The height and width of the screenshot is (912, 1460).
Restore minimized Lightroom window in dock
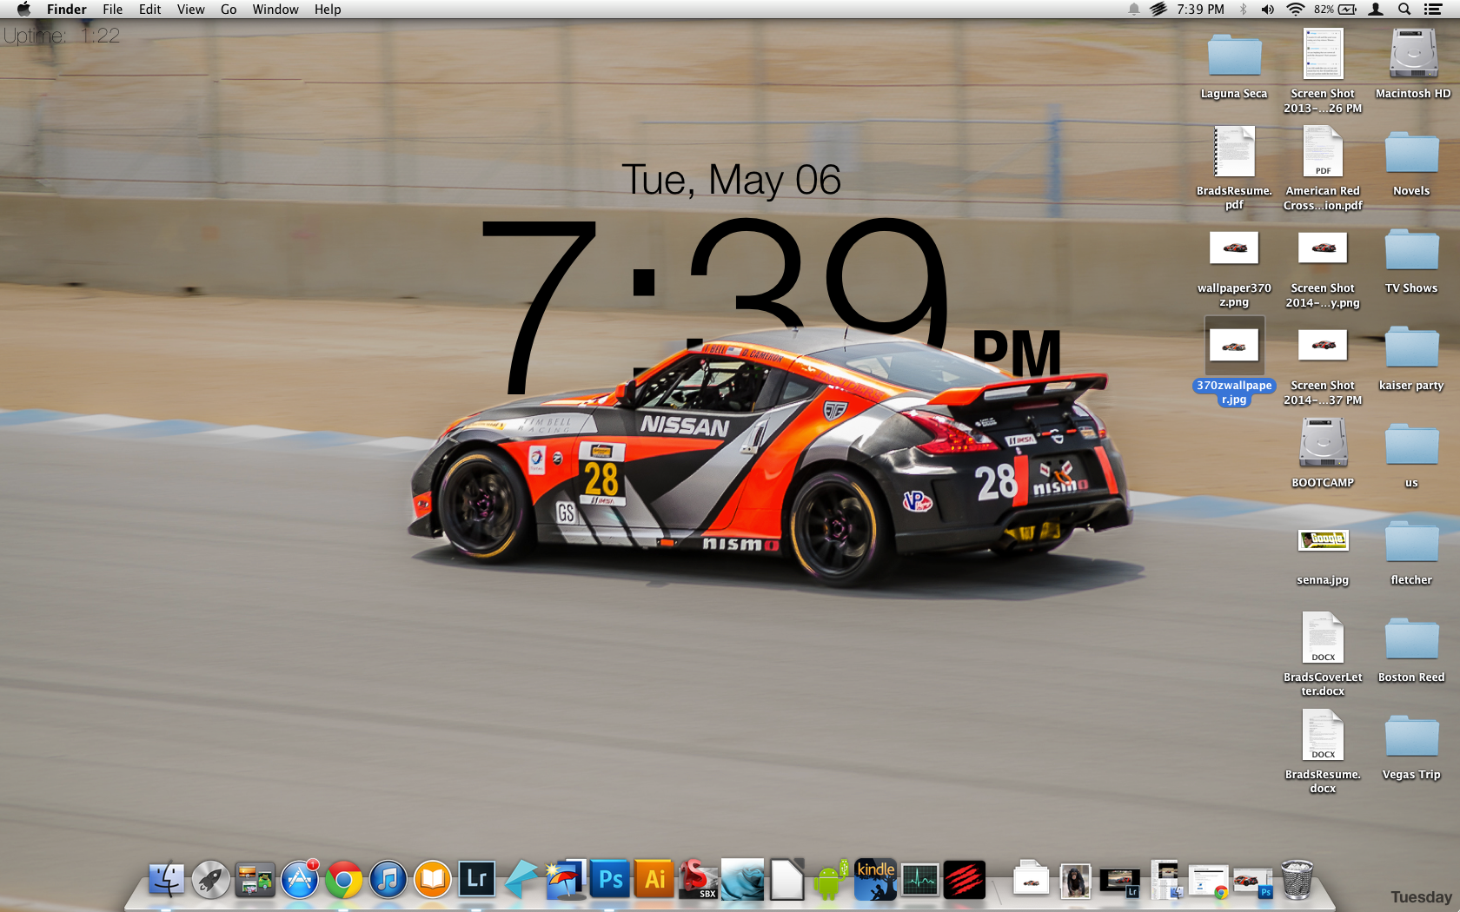[1119, 882]
